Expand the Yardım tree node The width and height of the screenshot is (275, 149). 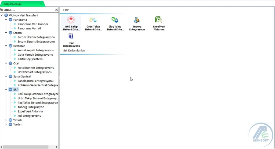(x=6, y=125)
